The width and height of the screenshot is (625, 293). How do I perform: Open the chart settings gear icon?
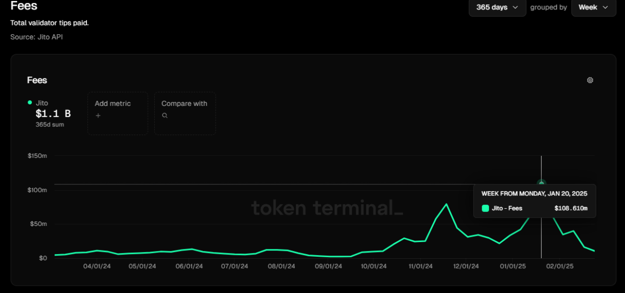click(590, 81)
